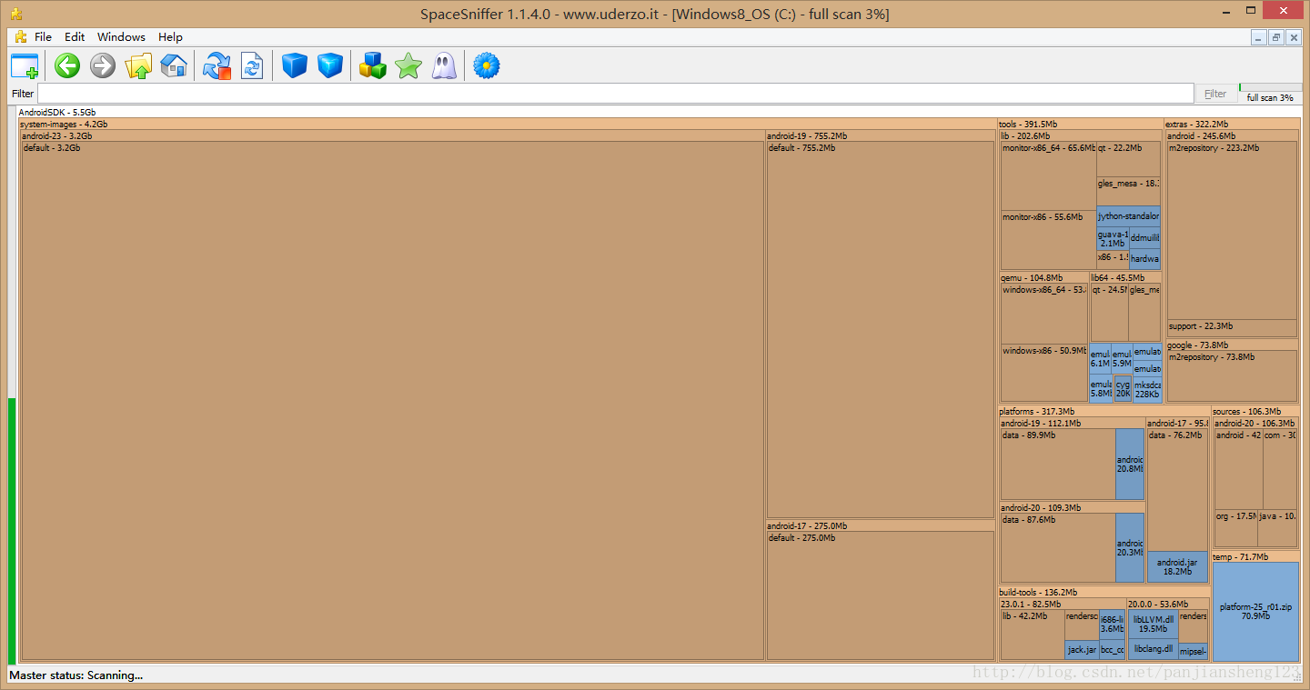Viewport: 1310px width, 690px height.
Task: Click the Filter button
Action: point(1215,94)
